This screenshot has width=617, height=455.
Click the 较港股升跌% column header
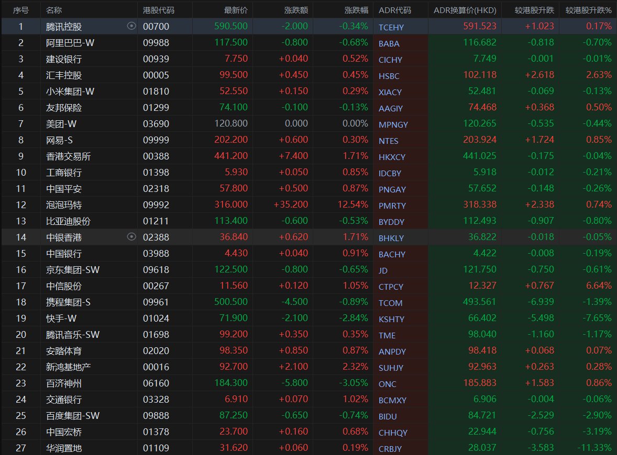point(588,10)
